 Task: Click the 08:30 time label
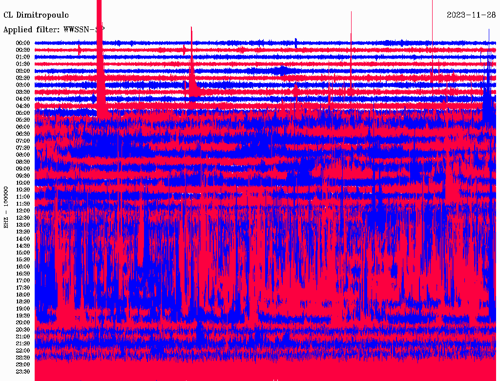[x=23, y=162]
